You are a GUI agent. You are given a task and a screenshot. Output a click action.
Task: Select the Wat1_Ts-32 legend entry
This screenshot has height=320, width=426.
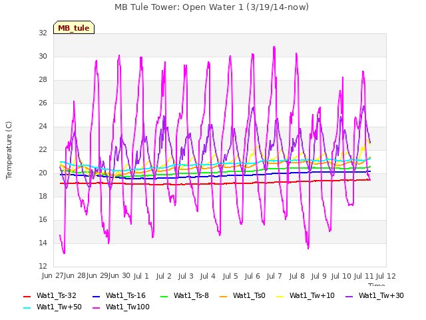click(50, 295)
